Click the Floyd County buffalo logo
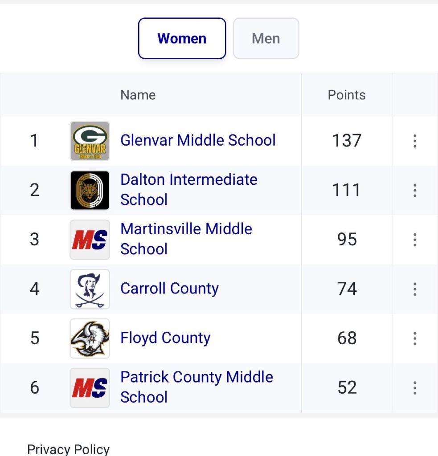The image size is (438, 456). (x=90, y=338)
